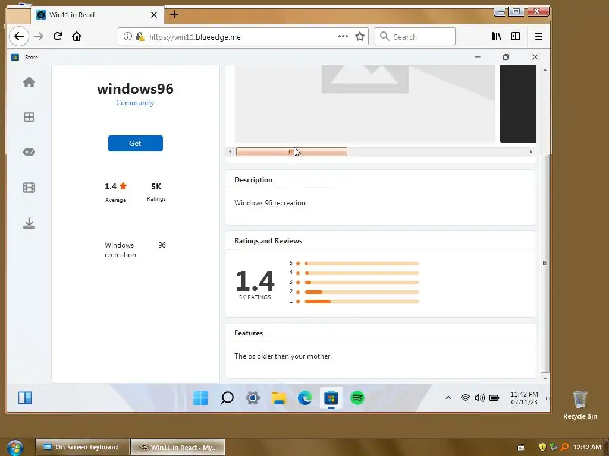Click the screenshot carousel left arrow

tap(230, 152)
